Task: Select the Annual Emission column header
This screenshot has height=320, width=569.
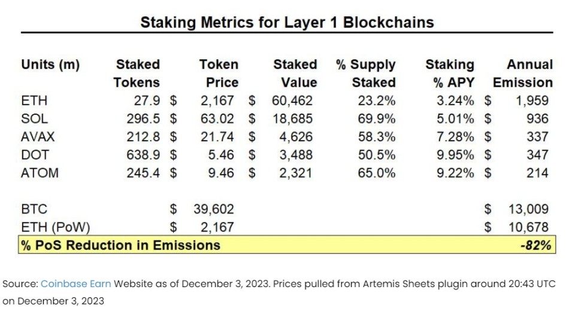Action: pos(521,74)
